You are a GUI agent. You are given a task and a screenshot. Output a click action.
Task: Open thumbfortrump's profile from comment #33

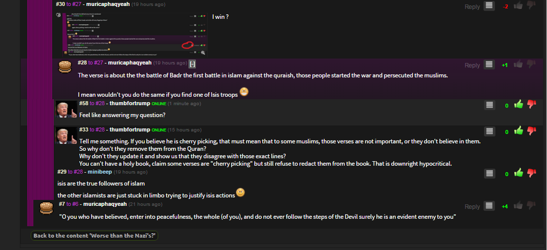tap(129, 129)
